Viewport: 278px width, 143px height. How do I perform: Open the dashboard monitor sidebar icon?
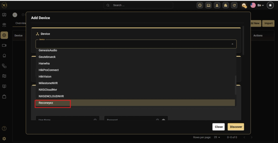(4, 15)
